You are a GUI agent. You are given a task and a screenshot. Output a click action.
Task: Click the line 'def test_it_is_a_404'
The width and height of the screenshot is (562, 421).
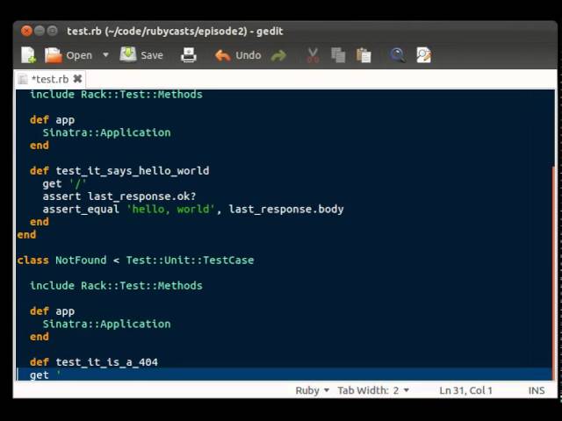(x=94, y=362)
